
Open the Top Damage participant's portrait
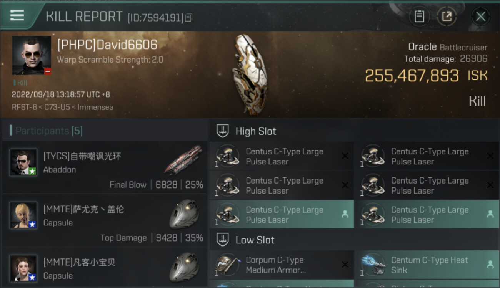(x=23, y=215)
